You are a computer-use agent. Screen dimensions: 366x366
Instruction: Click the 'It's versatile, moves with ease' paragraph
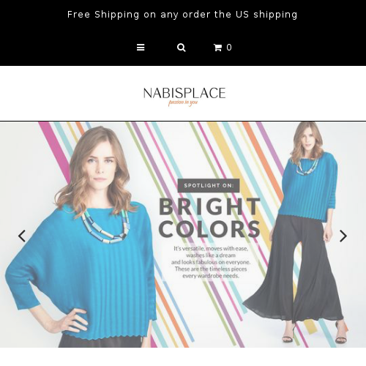pyautogui.click(x=211, y=262)
